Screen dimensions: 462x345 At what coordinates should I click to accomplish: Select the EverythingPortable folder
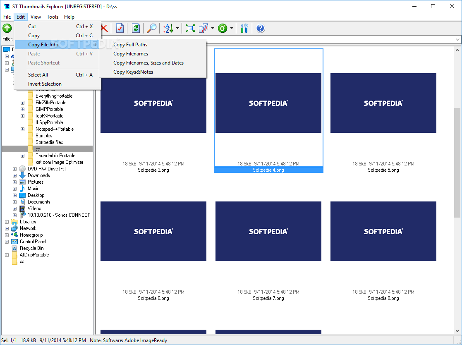pos(54,96)
